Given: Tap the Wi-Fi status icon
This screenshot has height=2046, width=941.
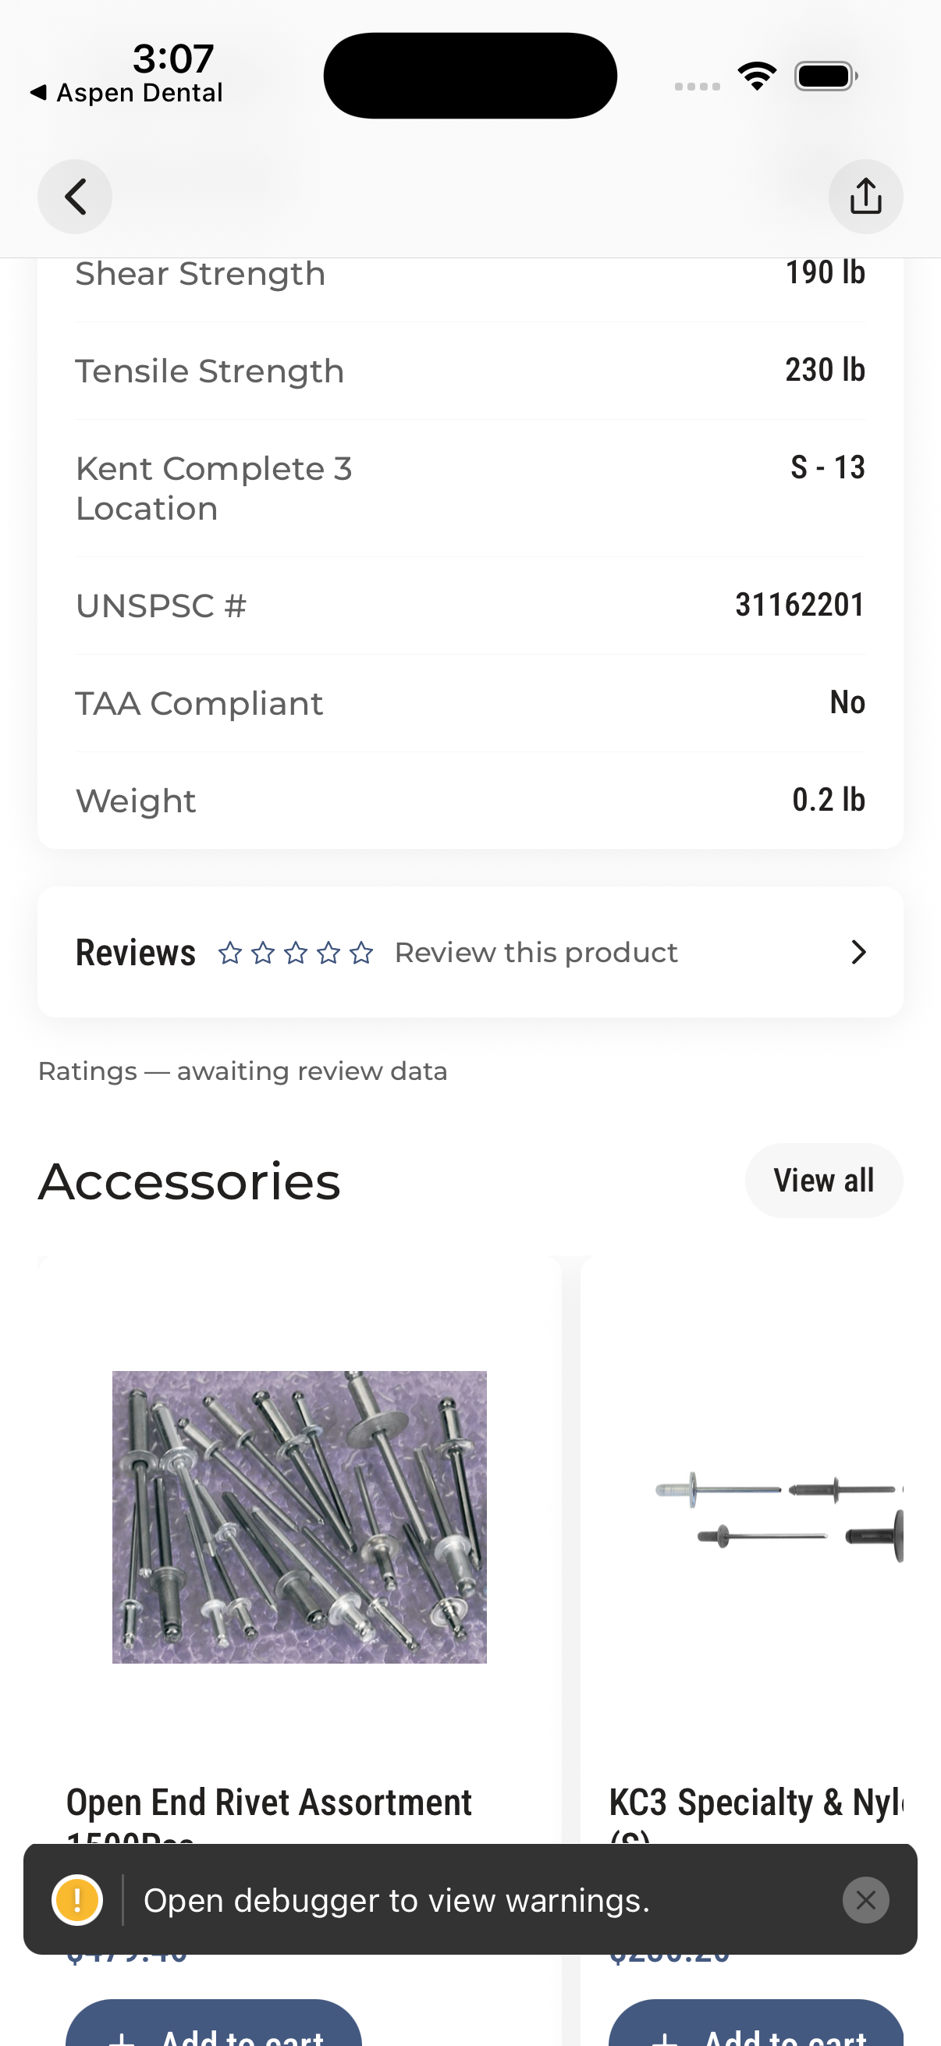Looking at the screenshot, I should pos(757,76).
